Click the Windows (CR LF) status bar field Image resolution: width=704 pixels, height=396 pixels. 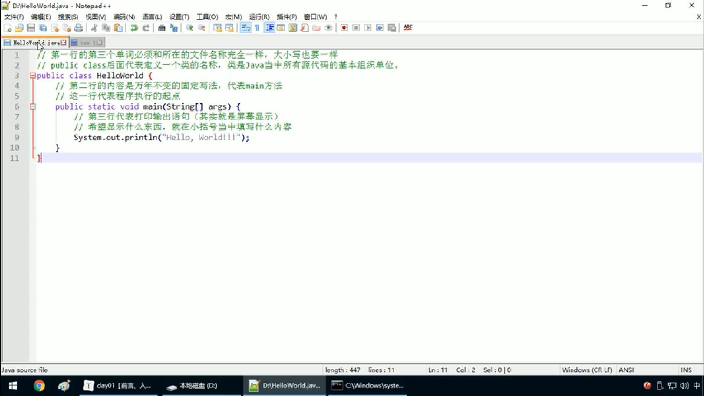587,370
